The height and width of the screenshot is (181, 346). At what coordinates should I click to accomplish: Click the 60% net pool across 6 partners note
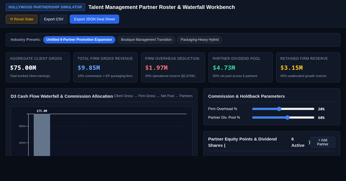click(x=235, y=76)
